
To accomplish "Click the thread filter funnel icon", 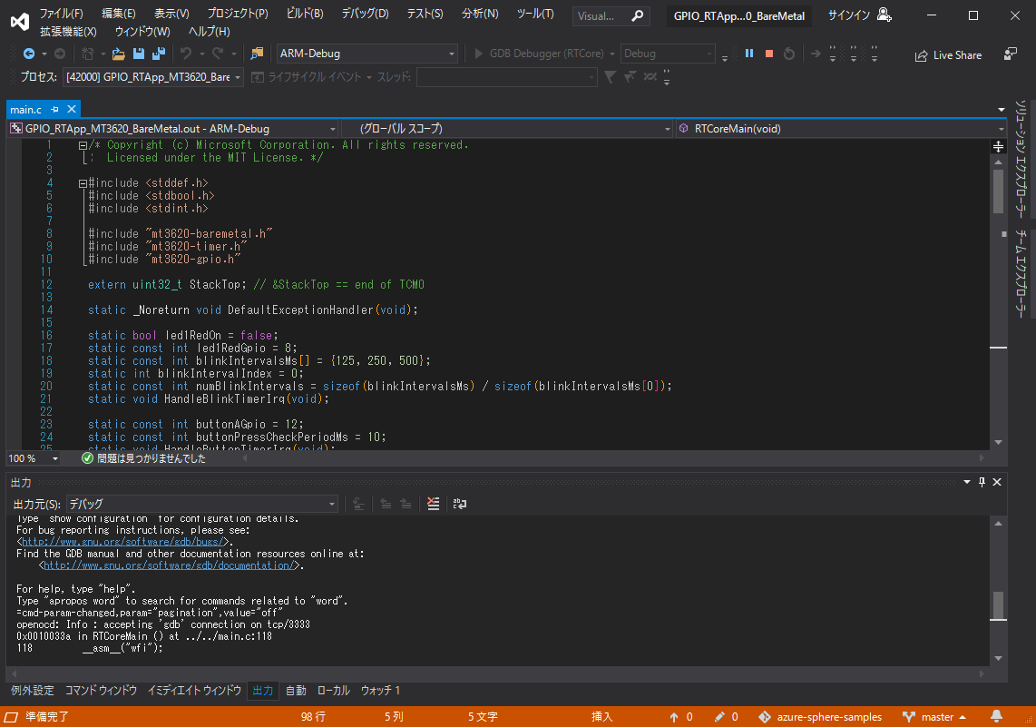I will point(610,77).
